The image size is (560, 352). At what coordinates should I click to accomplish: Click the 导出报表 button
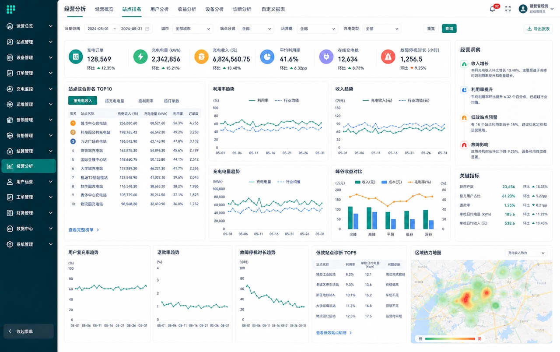pos(538,28)
